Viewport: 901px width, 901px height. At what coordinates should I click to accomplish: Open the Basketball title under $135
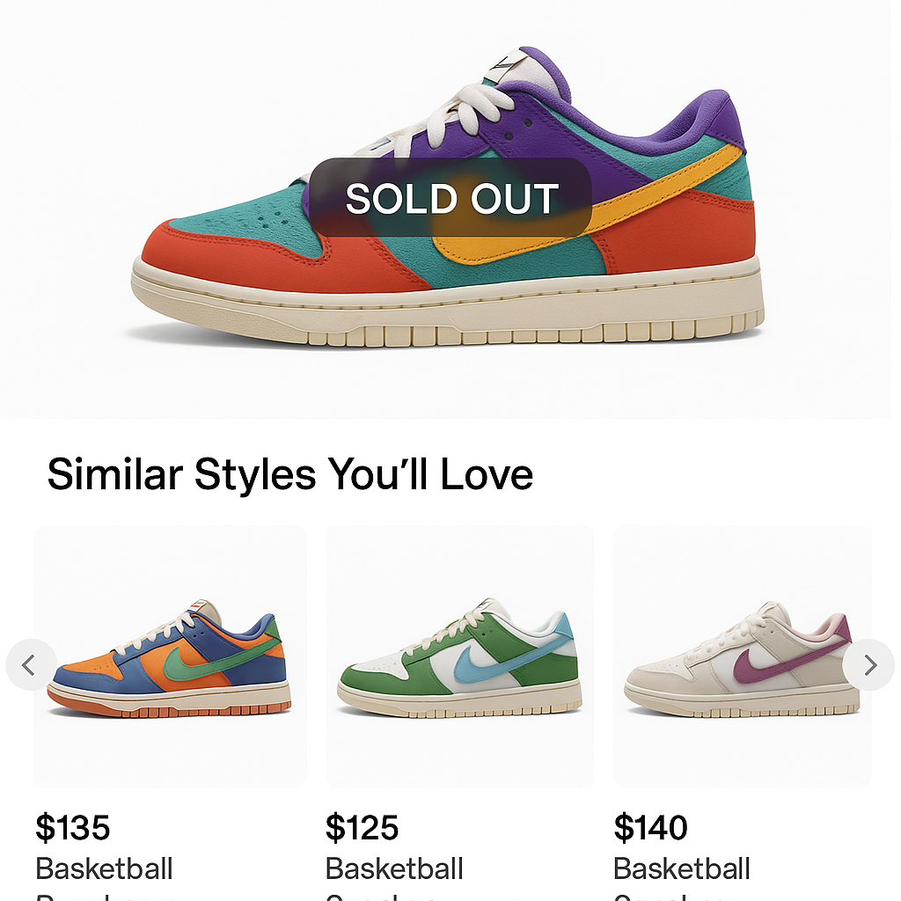click(x=104, y=869)
